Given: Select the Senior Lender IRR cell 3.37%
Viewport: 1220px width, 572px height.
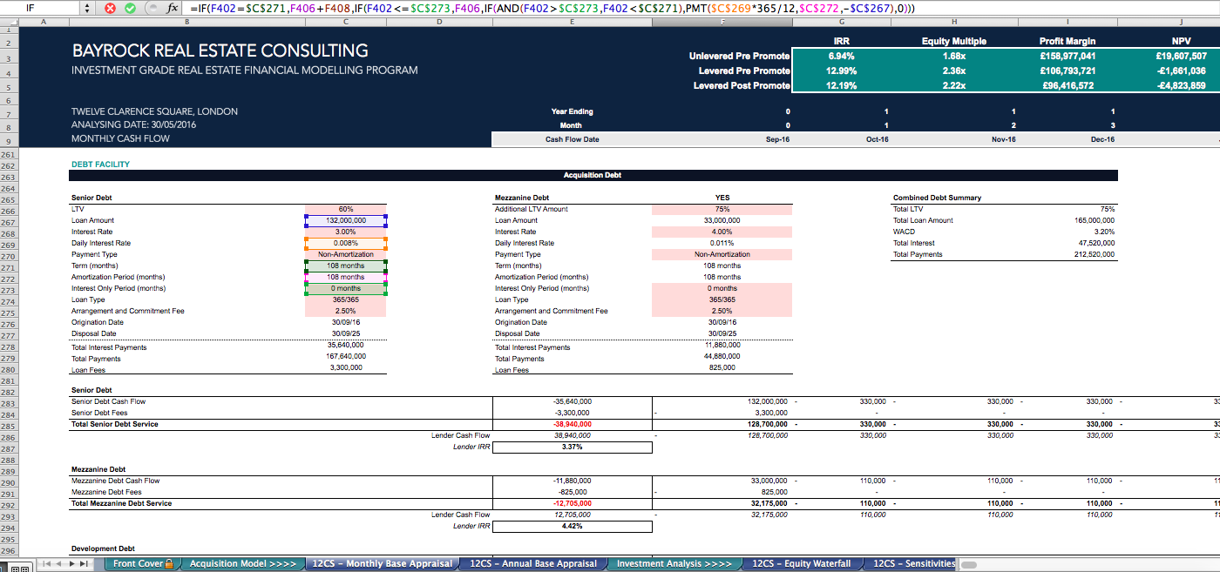Looking at the screenshot, I should [572, 448].
